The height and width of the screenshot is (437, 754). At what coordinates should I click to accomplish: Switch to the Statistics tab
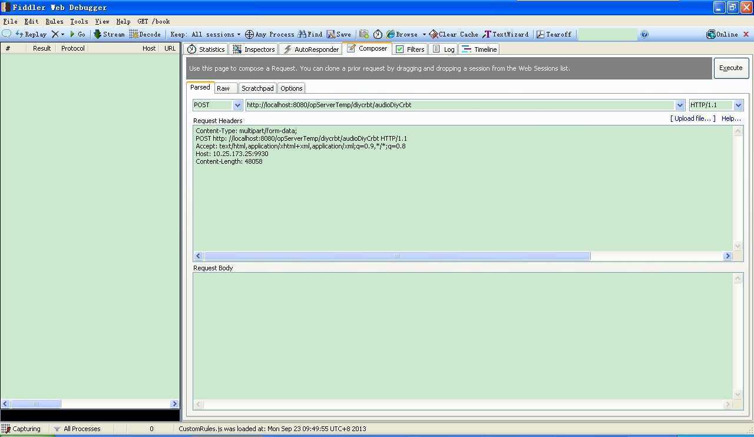tap(206, 49)
